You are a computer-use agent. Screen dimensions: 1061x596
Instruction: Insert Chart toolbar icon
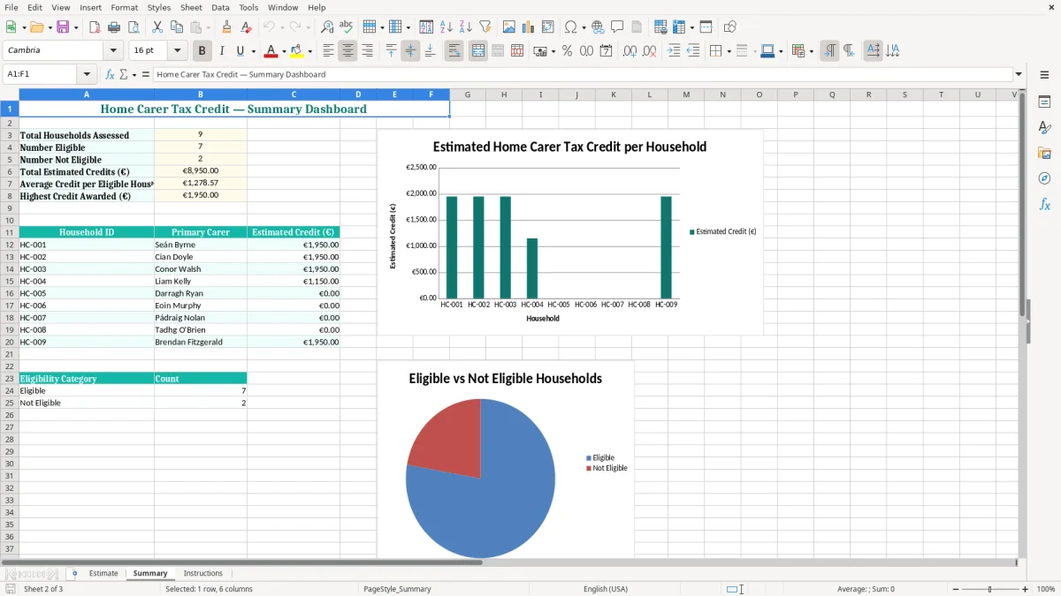(x=529, y=27)
